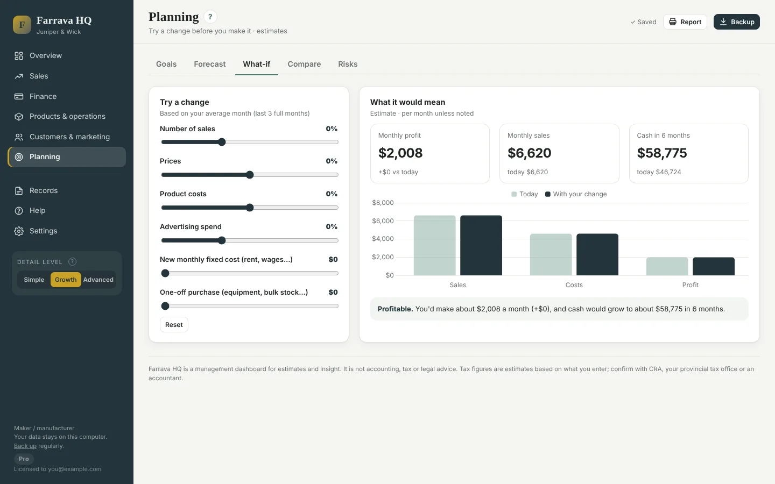This screenshot has width=775, height=484.
Task: Click the Pro license badge
Action: click(x=24, y=459)
